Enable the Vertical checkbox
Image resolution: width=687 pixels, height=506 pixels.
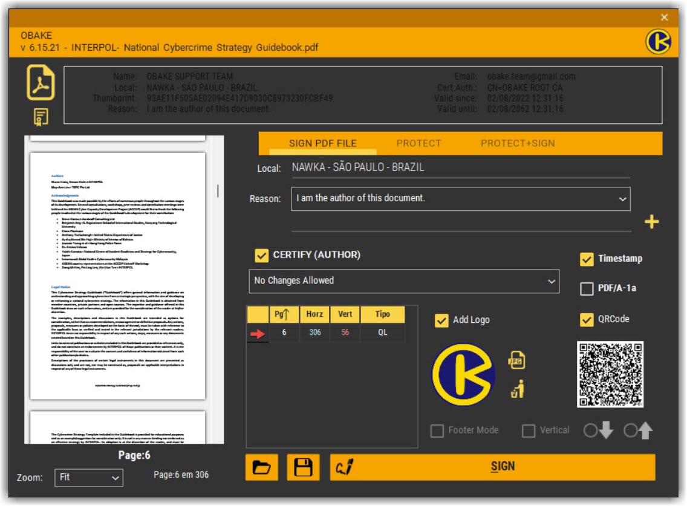(529, 431)
